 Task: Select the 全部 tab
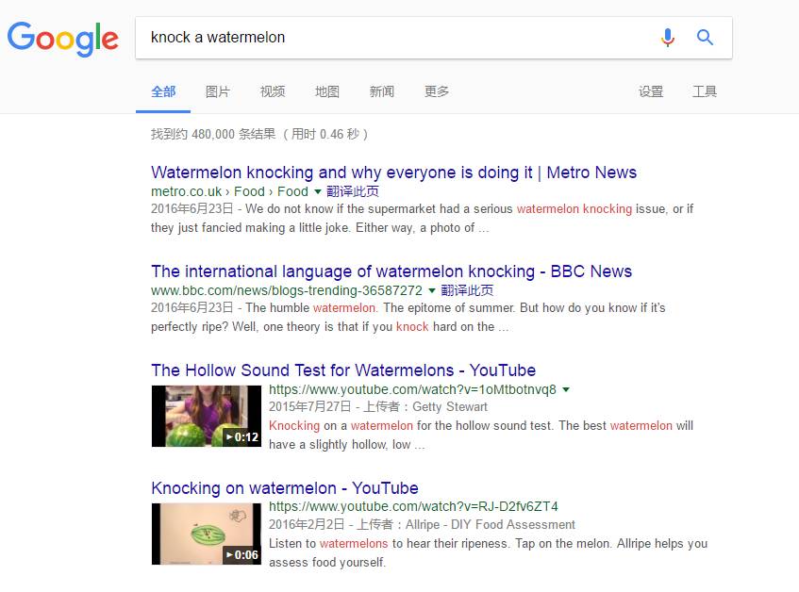(x=163, y=91)
